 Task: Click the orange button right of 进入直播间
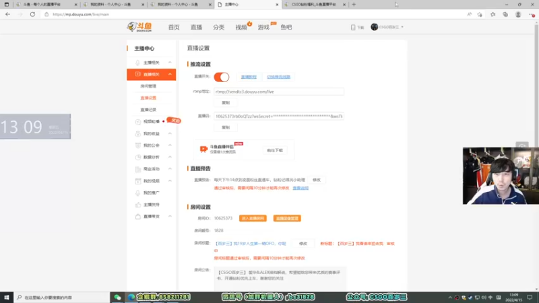coord(287,218)
